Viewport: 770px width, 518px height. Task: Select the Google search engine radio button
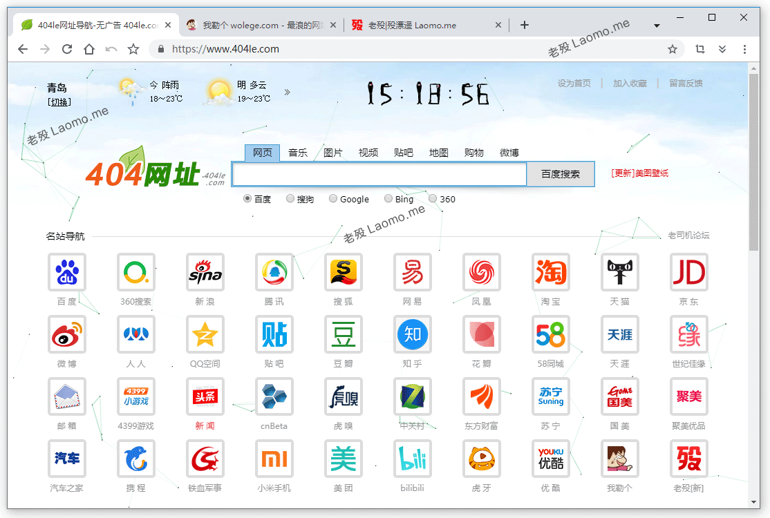coord(333,199)
